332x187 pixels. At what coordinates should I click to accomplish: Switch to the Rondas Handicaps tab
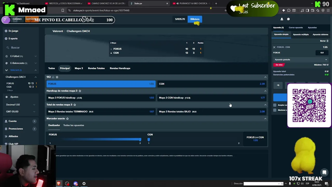pyautogui.click(x=120, y=68)
